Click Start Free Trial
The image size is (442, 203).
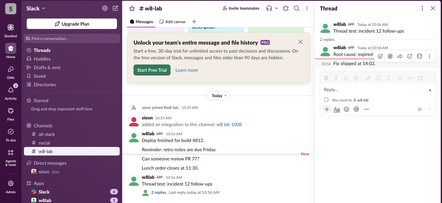152,70
